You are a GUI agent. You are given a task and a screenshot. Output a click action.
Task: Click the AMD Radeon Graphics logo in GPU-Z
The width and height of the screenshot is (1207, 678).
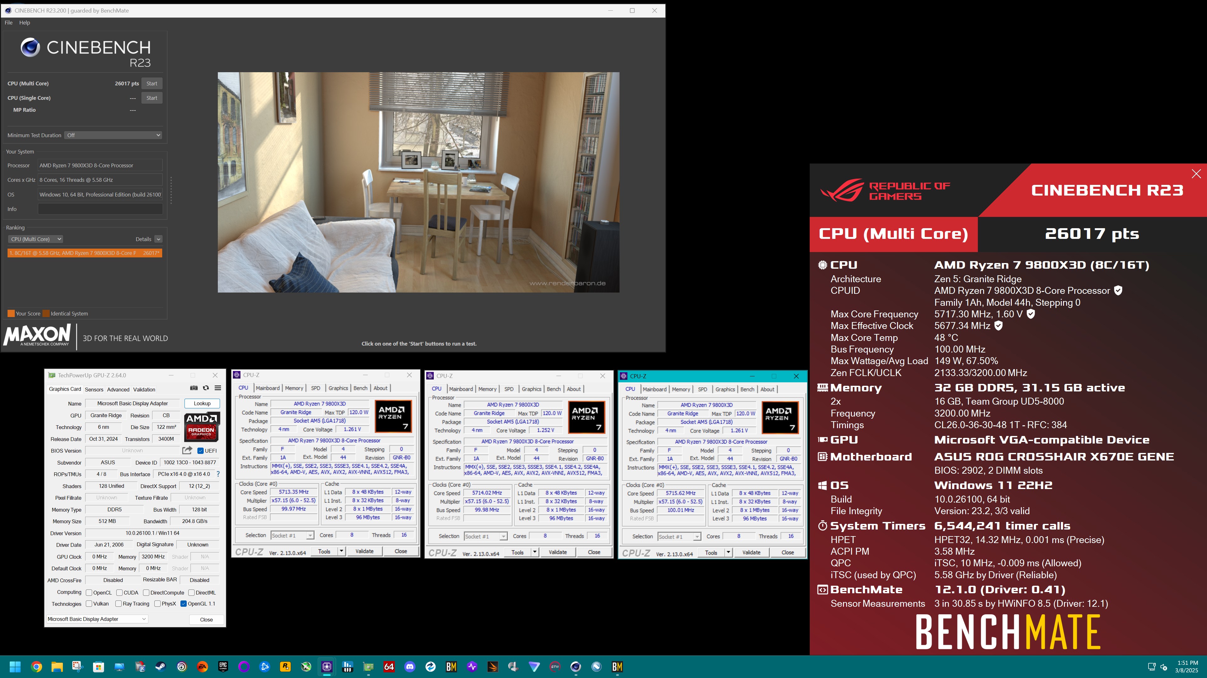point(201,427)
